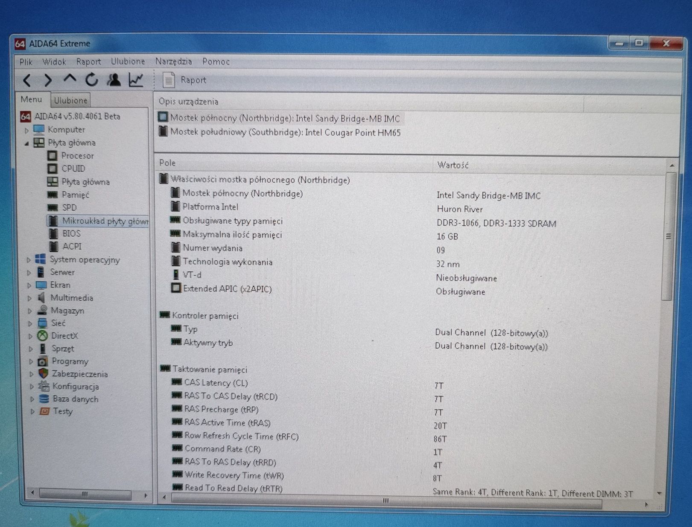The height and width of the screenshot is (527, 692).
Task: Select the CPUID item icon
Action: 52,169
